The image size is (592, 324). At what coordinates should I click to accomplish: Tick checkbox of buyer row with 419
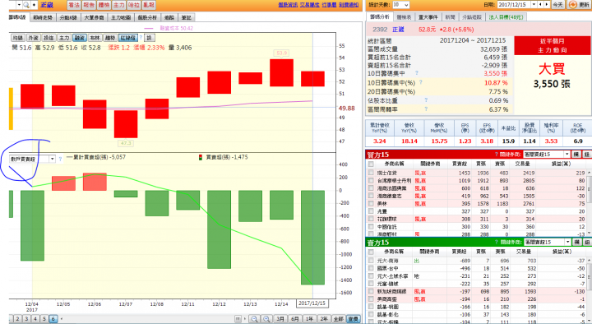click(371, 196)
